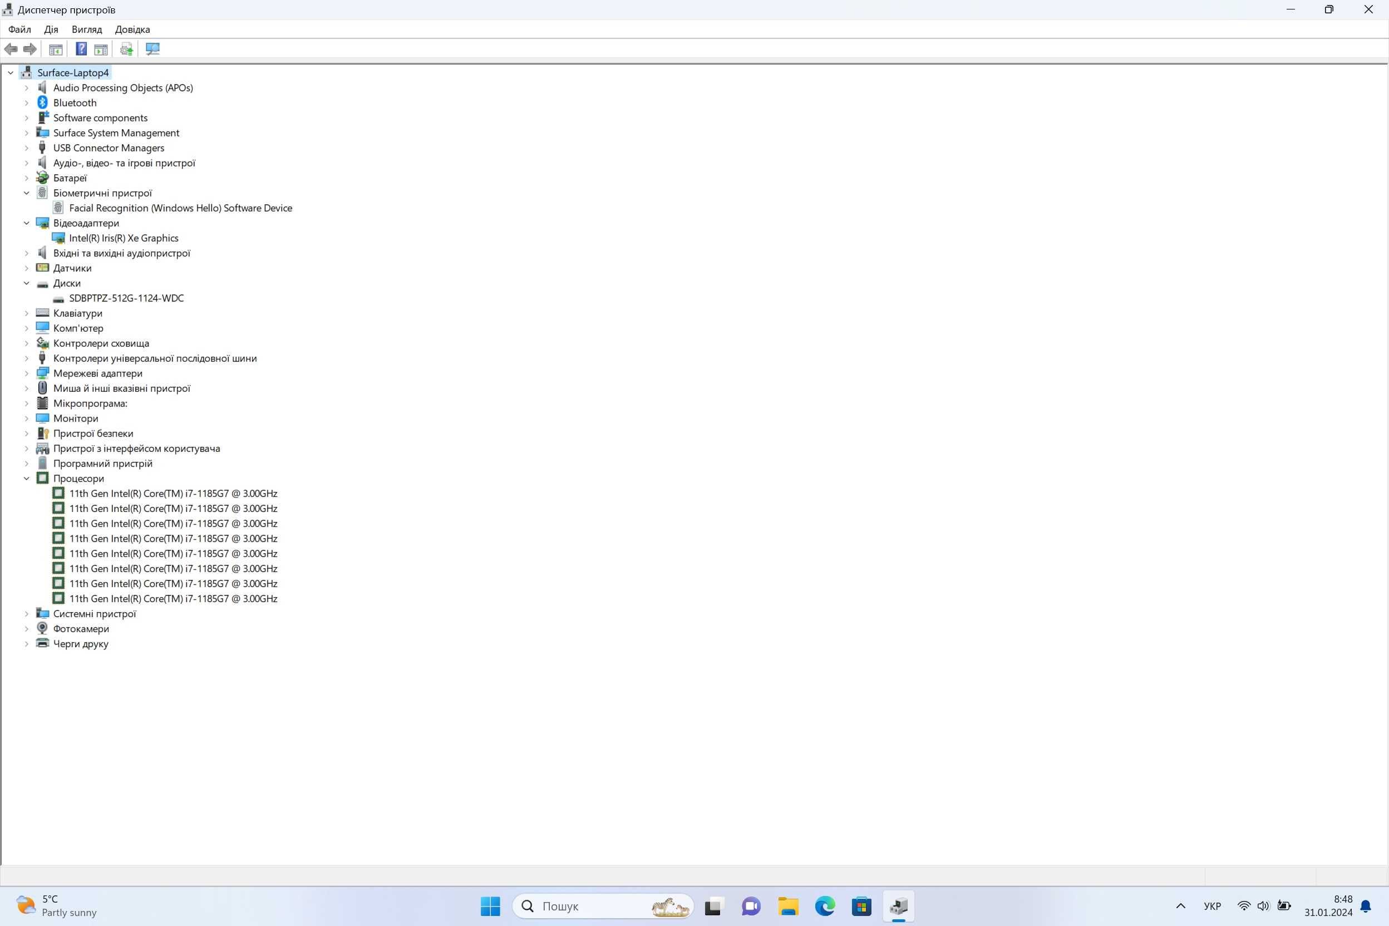Select Контролери універсальної послідовної шини item
This screenshot has width=1389, height=926.
point(155,358)
